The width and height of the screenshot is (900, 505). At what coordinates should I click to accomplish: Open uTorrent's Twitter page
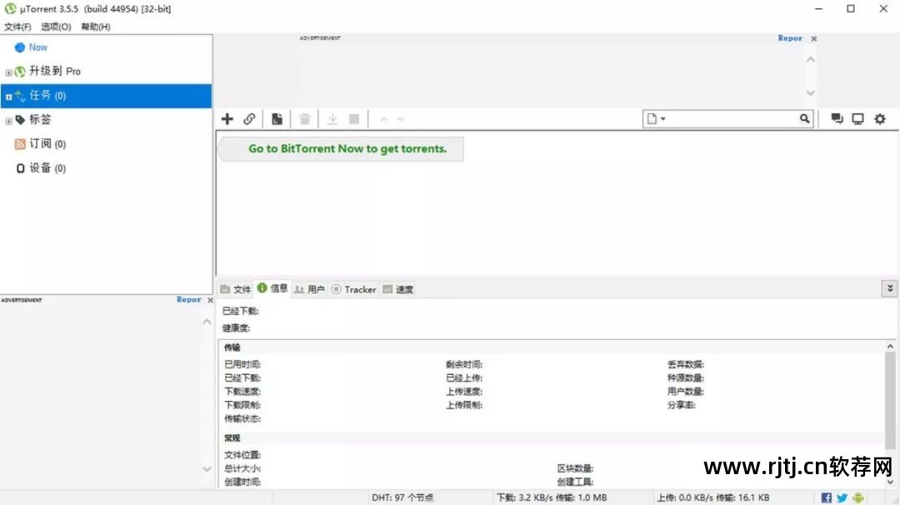[x=842, y=497]
